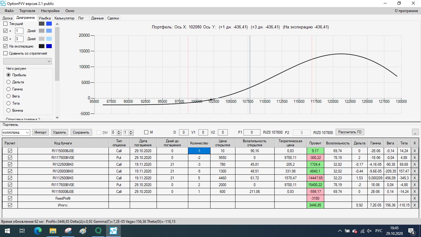
Task: Click the Удалить button
Action: 59,132
